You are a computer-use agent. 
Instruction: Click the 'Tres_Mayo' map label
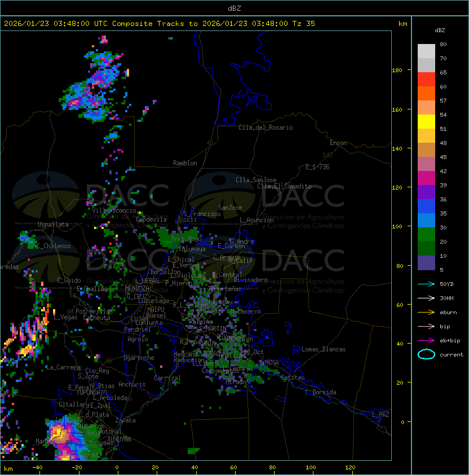point(186,239)
